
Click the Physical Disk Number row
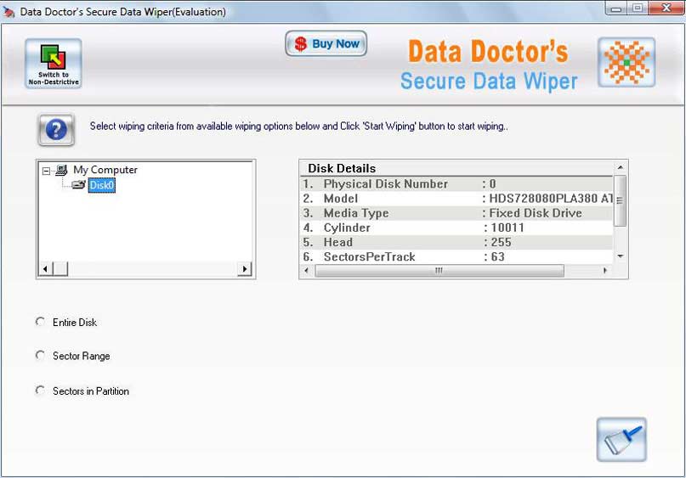click(x=456, y=184)
